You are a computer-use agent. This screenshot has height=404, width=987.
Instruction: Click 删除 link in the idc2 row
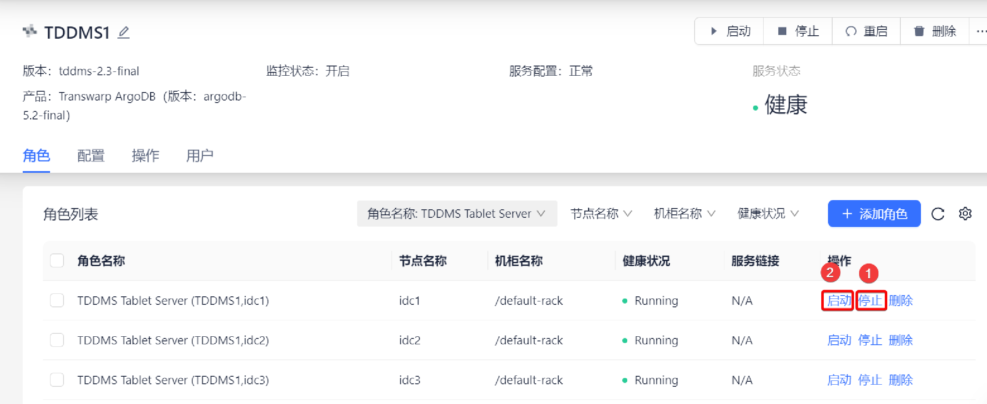click(901, 340)
